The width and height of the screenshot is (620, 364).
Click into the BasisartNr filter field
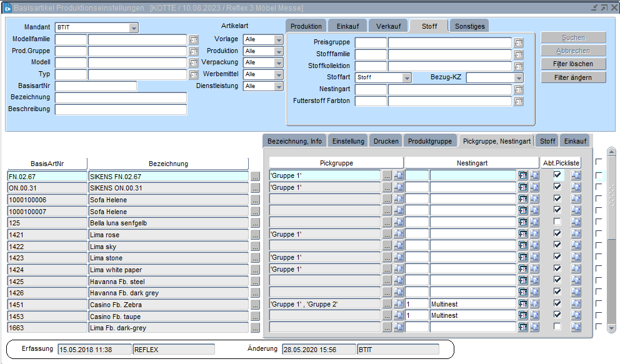96,86
